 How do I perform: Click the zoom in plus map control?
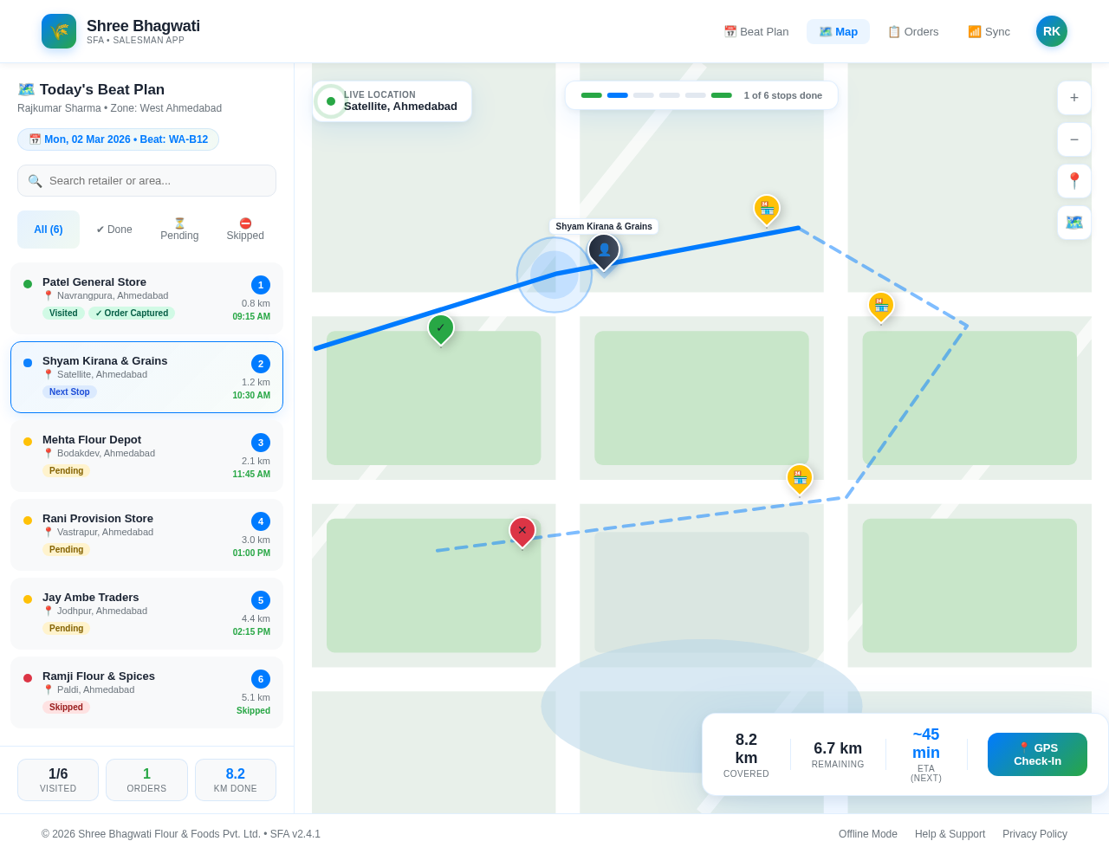tap(1073, 98)
